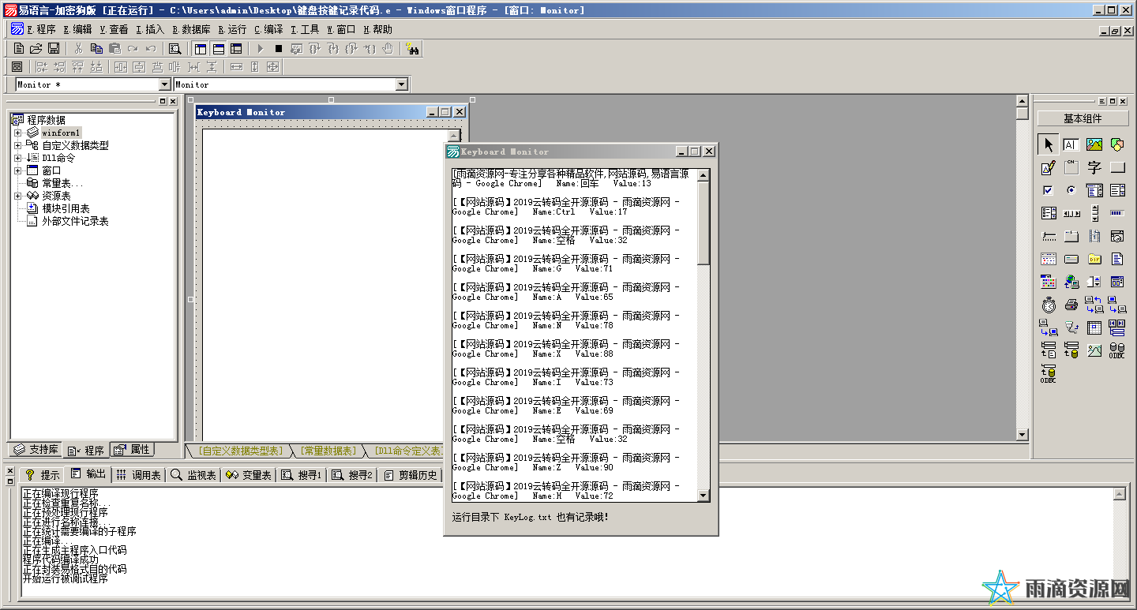Switch to the 剪辑历史 tab

(410, 475)
